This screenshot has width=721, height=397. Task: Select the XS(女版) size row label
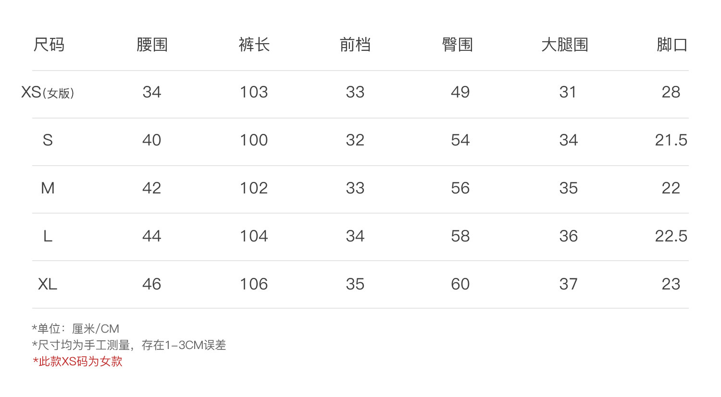48,92
